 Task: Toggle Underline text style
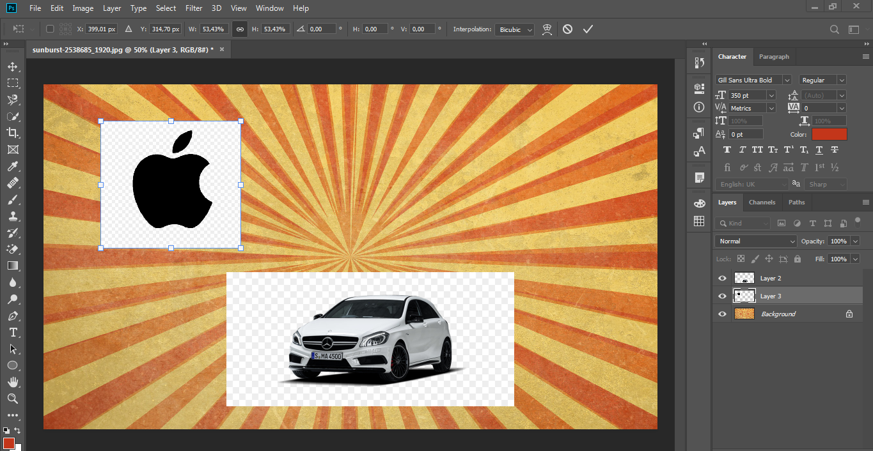pos(819,150)
